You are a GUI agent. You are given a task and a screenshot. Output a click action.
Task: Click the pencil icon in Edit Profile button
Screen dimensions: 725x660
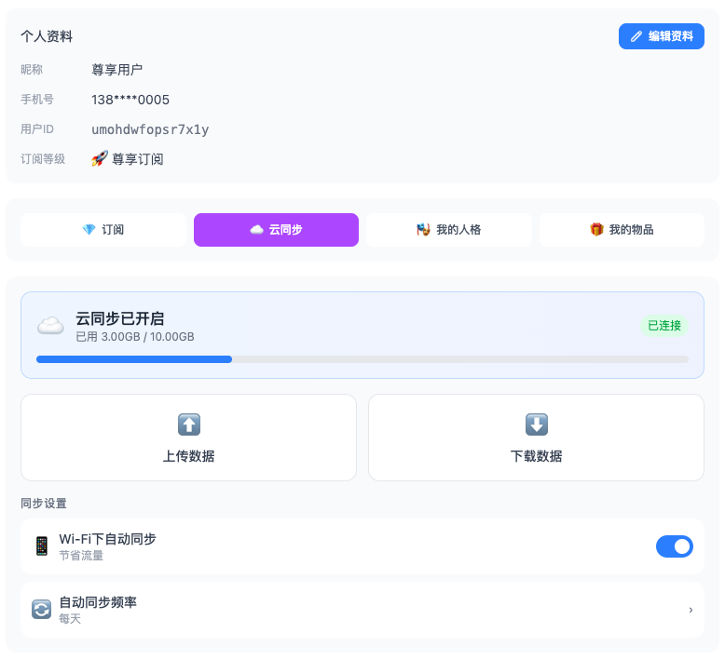coord(636,36)
